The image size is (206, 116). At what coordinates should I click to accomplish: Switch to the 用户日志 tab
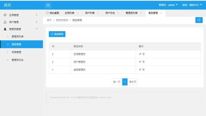coord(110,13)
